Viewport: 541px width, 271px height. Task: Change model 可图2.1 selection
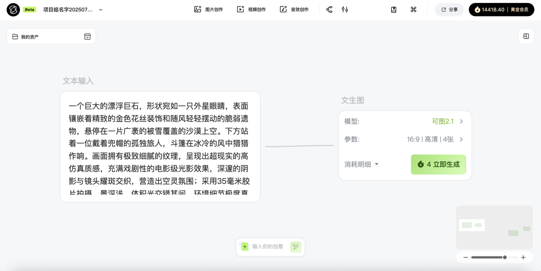point(443,122)
